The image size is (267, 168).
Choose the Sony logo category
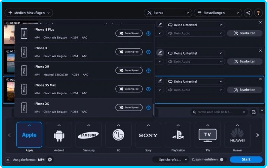[148, 135]
